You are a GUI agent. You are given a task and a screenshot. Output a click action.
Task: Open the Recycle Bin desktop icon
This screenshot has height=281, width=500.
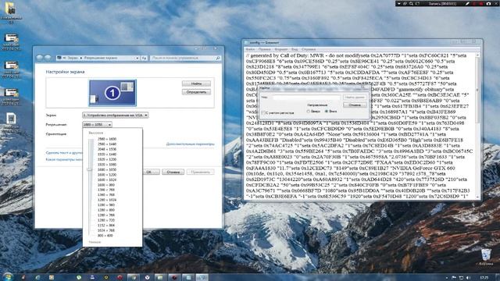(x=486, y=257)
